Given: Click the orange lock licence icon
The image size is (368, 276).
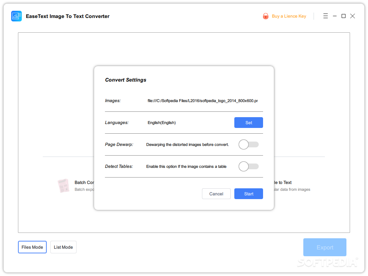Looking at the screenshot, I should [x=266, y=16].
